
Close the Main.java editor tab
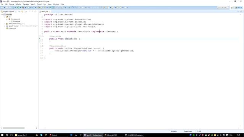(50, 12)
